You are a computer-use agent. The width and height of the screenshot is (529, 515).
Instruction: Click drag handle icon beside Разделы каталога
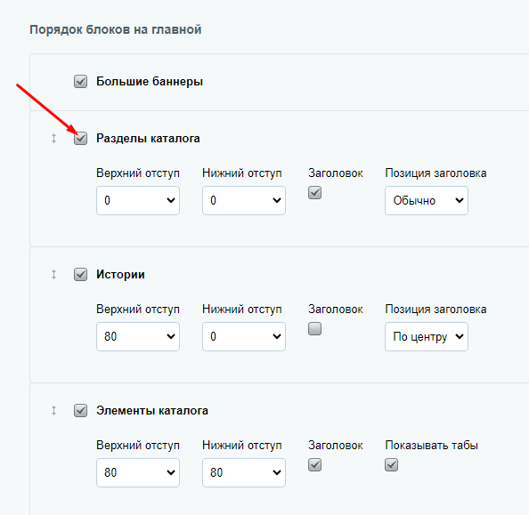[53, 138]
